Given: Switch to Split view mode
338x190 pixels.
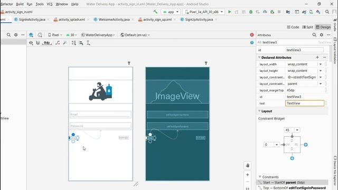Looking at the screenshot, I should (307, 27).
